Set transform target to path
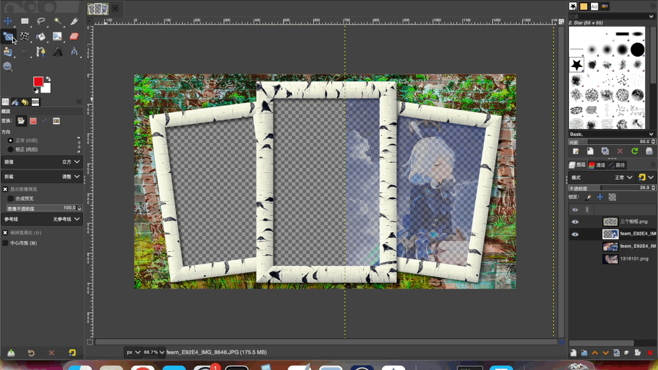The image size is (658, 370). click(x=44, y=121)
